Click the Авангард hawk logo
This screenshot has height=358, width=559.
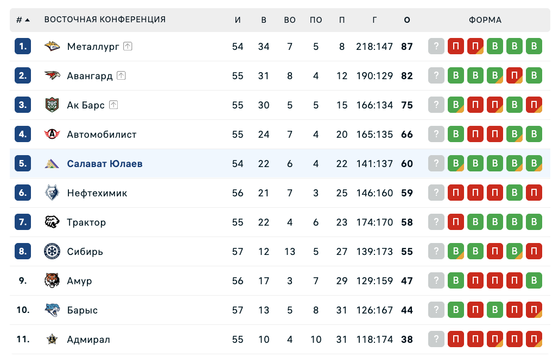click(52, 76)
